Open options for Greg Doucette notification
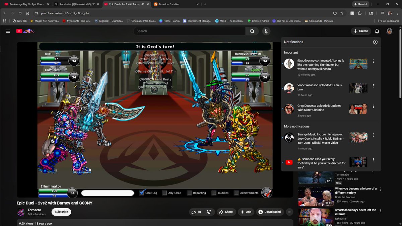The image size is (402, 226). (373, 106)
